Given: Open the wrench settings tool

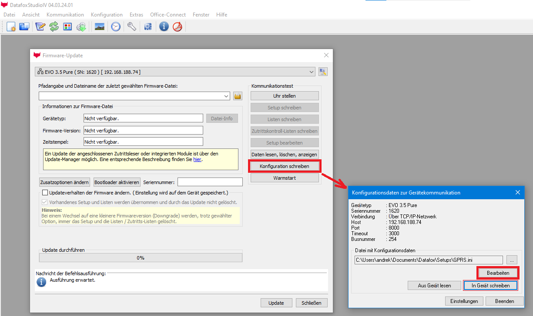Looking at the screenshot, I should pos(132,27).
